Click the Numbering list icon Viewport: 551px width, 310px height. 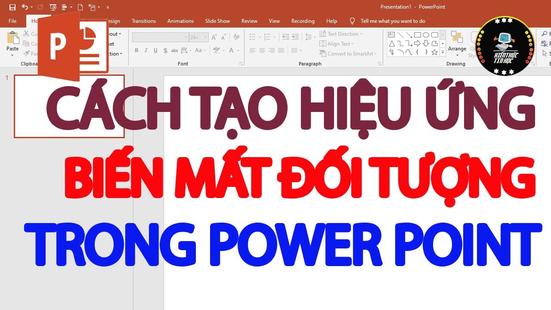point(267,37)
